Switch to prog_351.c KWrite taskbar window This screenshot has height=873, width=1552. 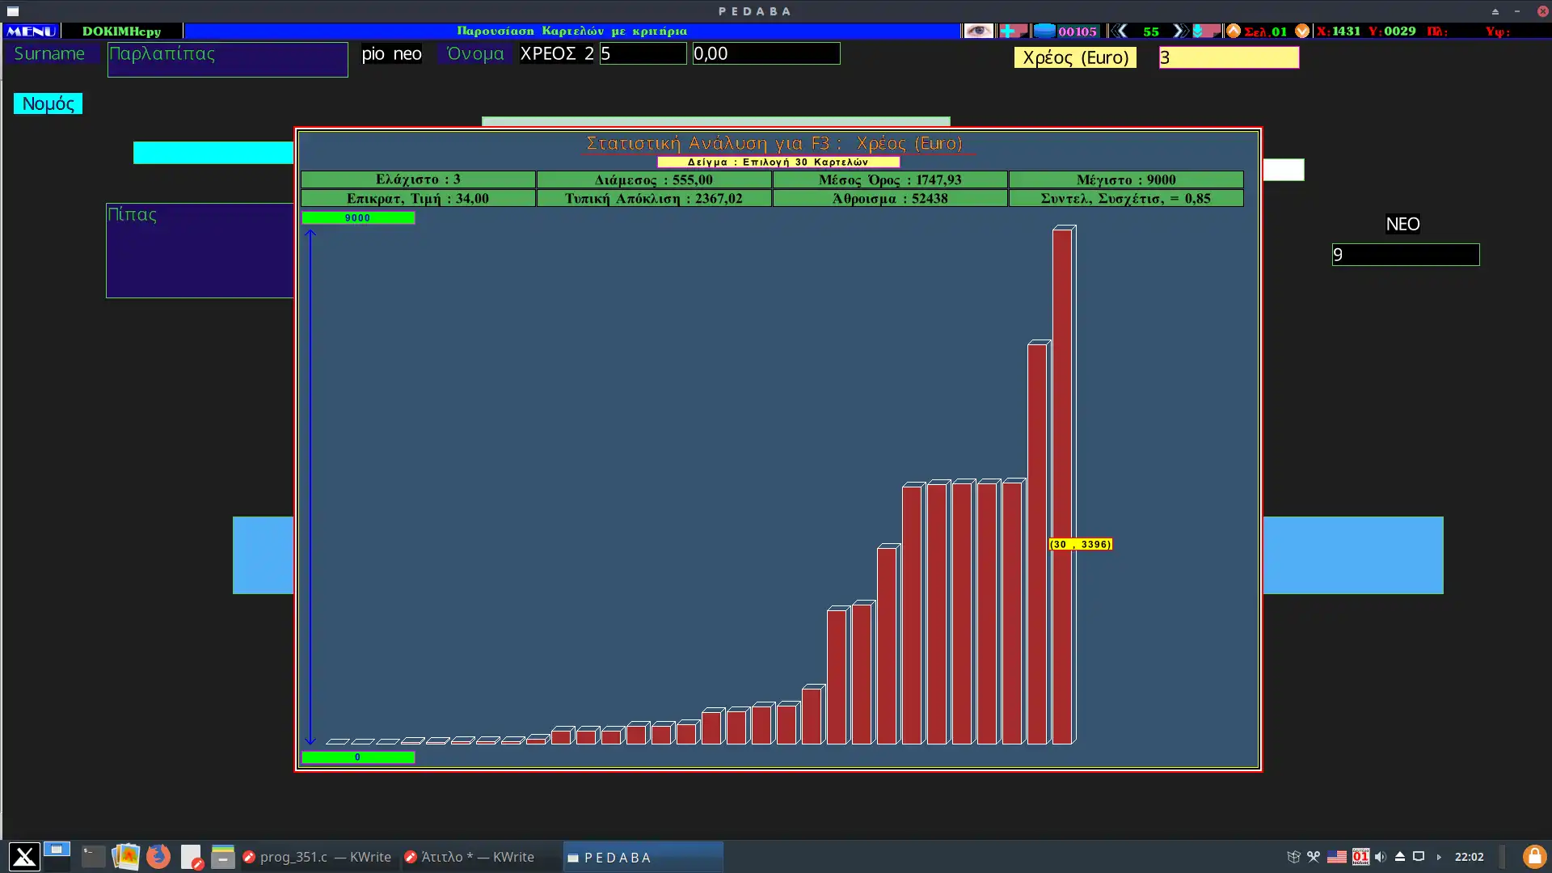tap(317, 857)
